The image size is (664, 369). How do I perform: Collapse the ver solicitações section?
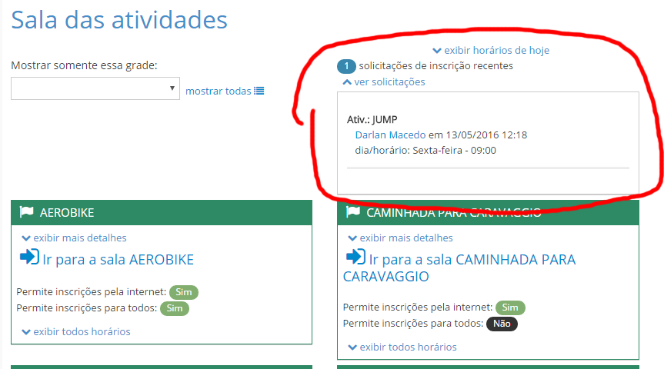pos(384,81)
